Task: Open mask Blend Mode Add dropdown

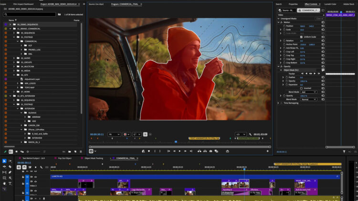Action: (x=309, y=92)
